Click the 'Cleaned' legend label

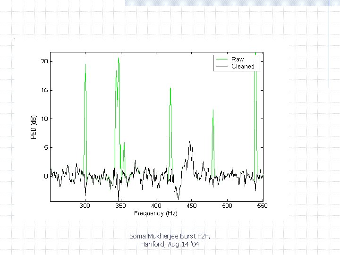(243, 67)
